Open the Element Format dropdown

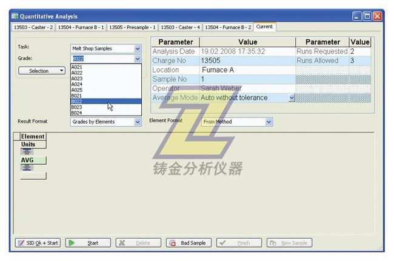pos(269,122)
